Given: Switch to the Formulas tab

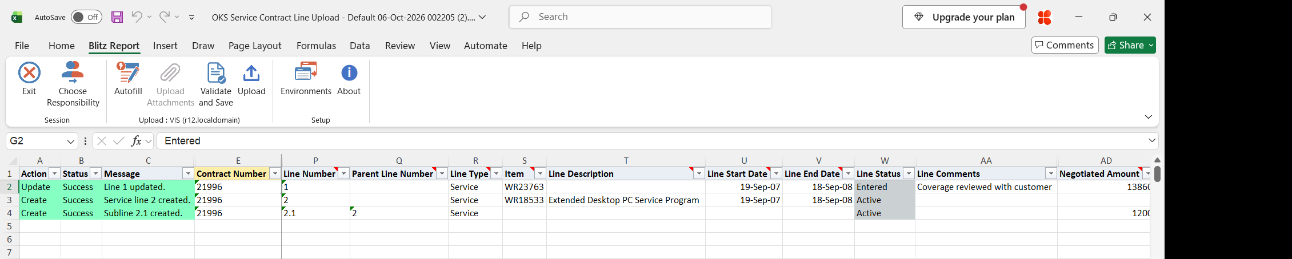Looking at the screenshot, I should click(316, 46).
